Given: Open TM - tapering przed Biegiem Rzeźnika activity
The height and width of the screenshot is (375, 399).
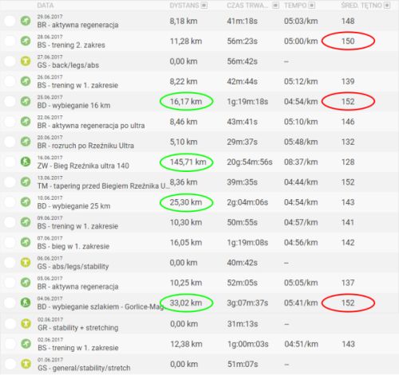Looking at the screenshot, I should (103, 186).
